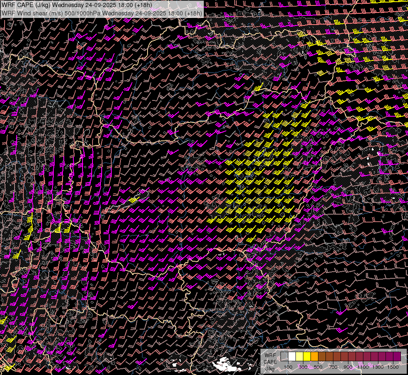This screenshot has height=375, width=408.
Task: Click the WRF CAPE (J/kg) title line
Action: click(77, 5)
